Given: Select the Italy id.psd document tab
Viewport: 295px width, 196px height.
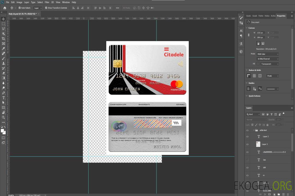Looking at the screenshot, I should point(22,14).
